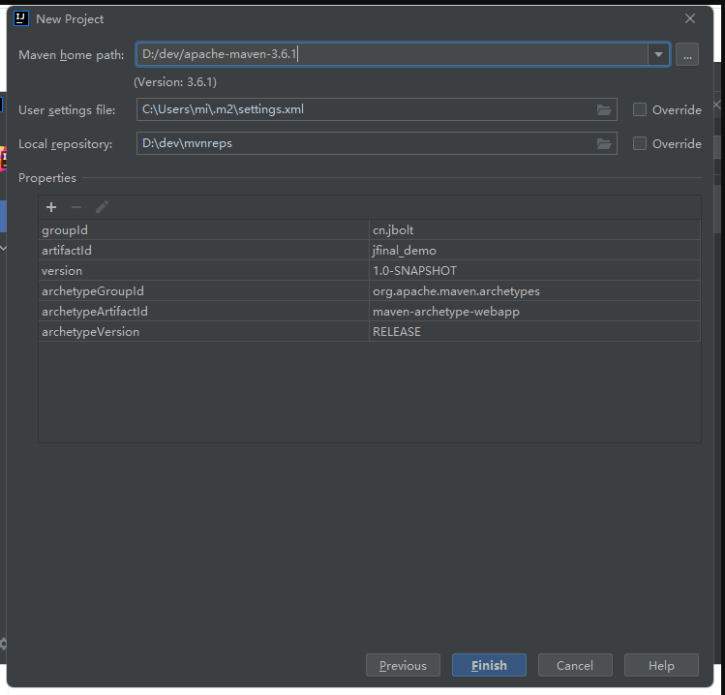Enable Override for Local repository
This screenshot has height=695, width=725.
pyautogui.click(x=640, y=144)
